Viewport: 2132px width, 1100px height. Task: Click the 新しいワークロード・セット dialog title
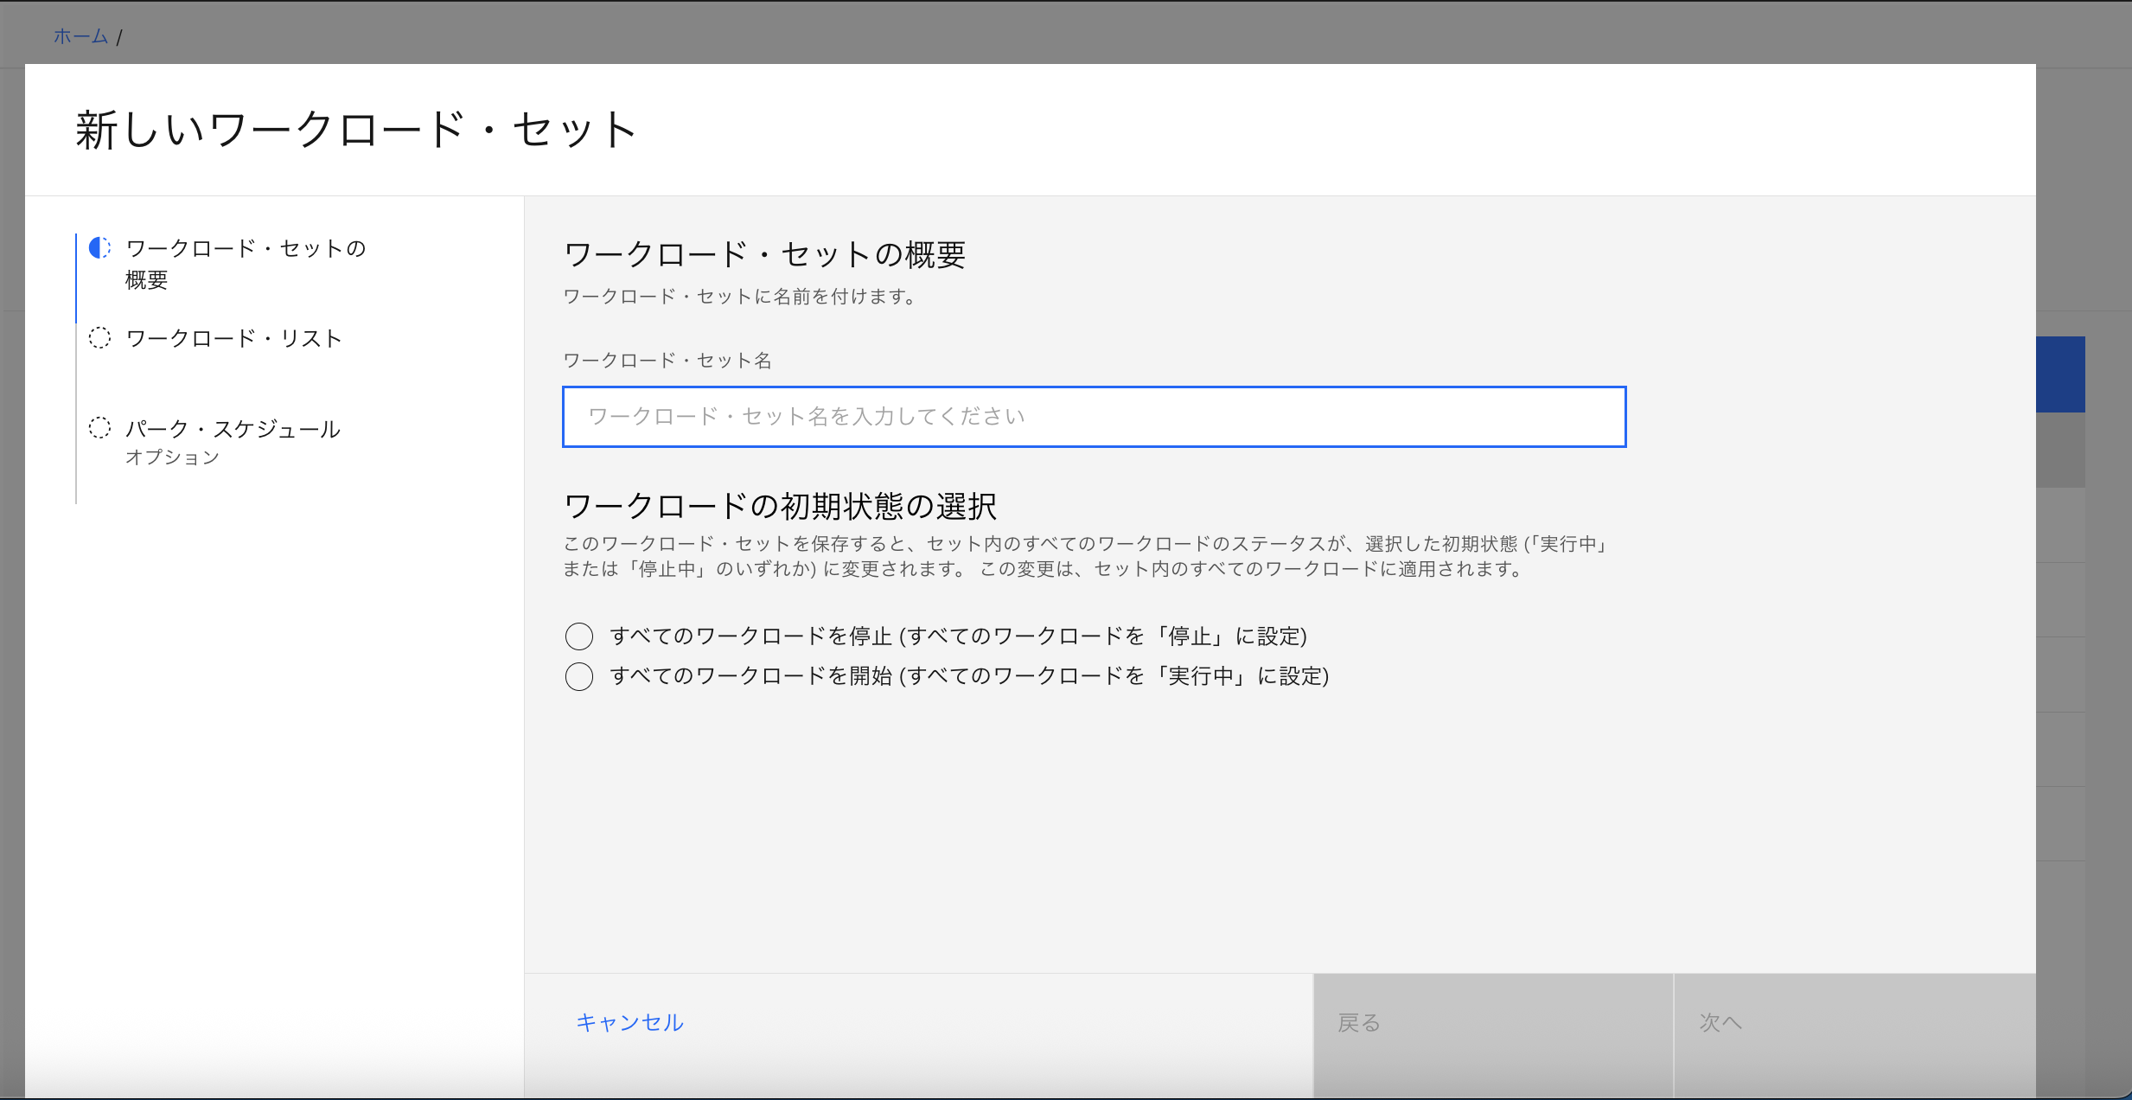[355, 131]
